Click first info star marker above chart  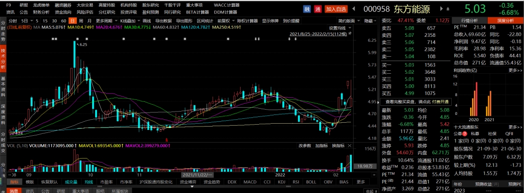pos(53,39)
